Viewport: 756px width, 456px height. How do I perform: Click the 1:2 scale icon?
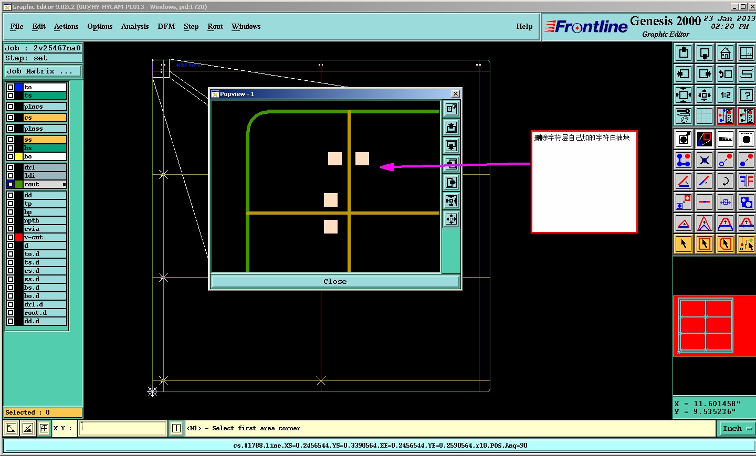726,95
